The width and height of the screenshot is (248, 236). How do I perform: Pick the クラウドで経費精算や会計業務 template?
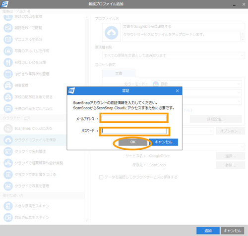(x=33, y=163)
